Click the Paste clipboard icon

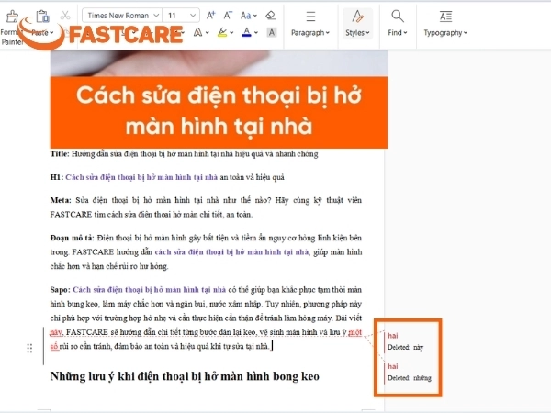tap(42, 17)
